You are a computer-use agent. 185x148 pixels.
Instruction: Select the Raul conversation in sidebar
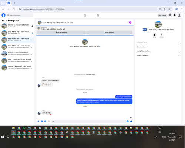click(x=17, y=40)
